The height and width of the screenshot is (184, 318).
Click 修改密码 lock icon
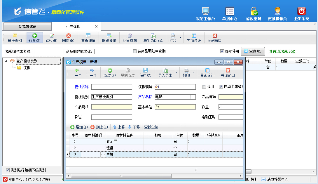click(254, 11)
